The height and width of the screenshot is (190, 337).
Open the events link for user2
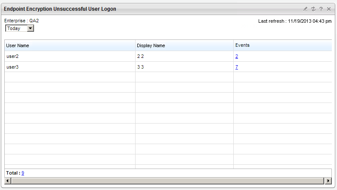pyautogui.click(x=237, y=56)
